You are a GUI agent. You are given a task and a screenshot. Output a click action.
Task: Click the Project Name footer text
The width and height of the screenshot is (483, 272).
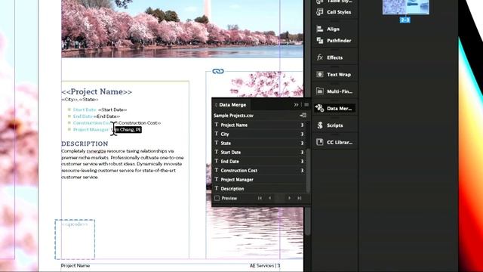[x=75, y=265]
